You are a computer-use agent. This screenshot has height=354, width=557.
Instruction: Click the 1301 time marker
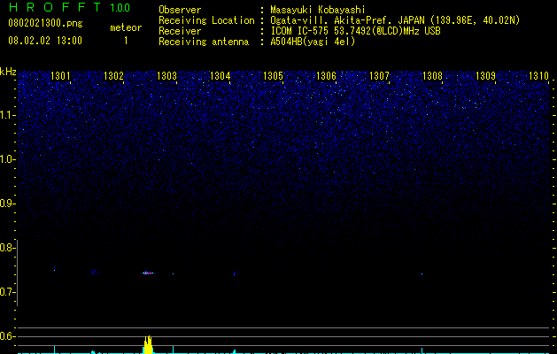click(60, 76)
